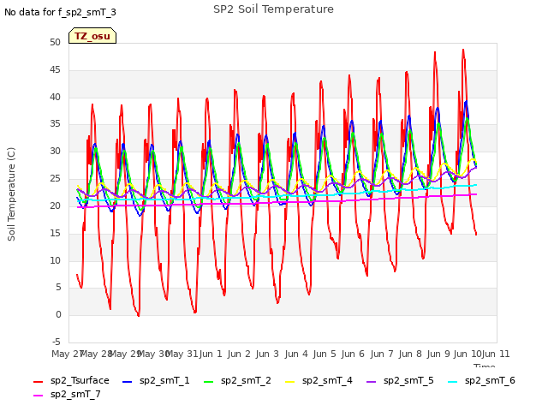Click the TZ_osu annotation label
Image resolution: width=548 pixels, height=411 pixels.
coord(92,36)
